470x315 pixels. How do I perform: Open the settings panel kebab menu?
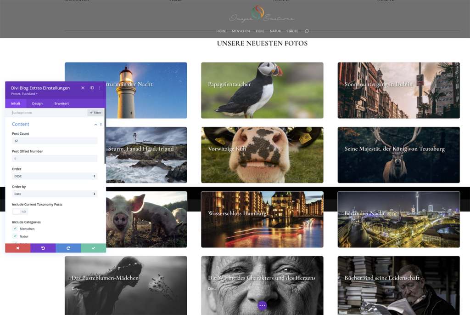[x=100, y=88]
